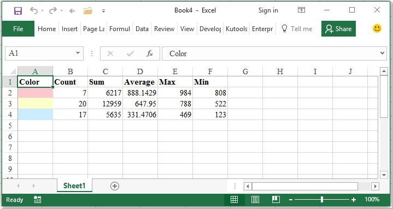393x209 pixels.
Task: Cancel formula entry with X icon
Action: (x=110, y=53)
